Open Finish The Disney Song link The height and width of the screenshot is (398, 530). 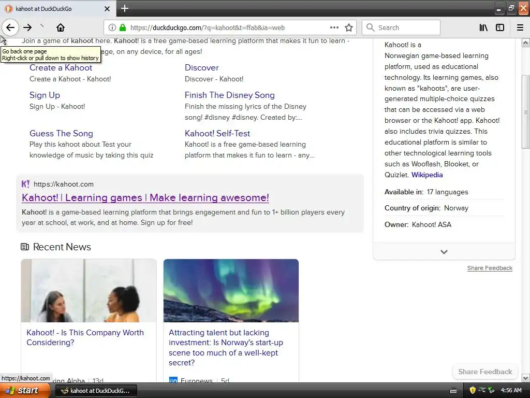click(x=229, y=95)
